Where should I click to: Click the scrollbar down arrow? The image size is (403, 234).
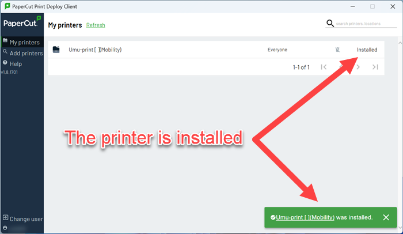400,227
